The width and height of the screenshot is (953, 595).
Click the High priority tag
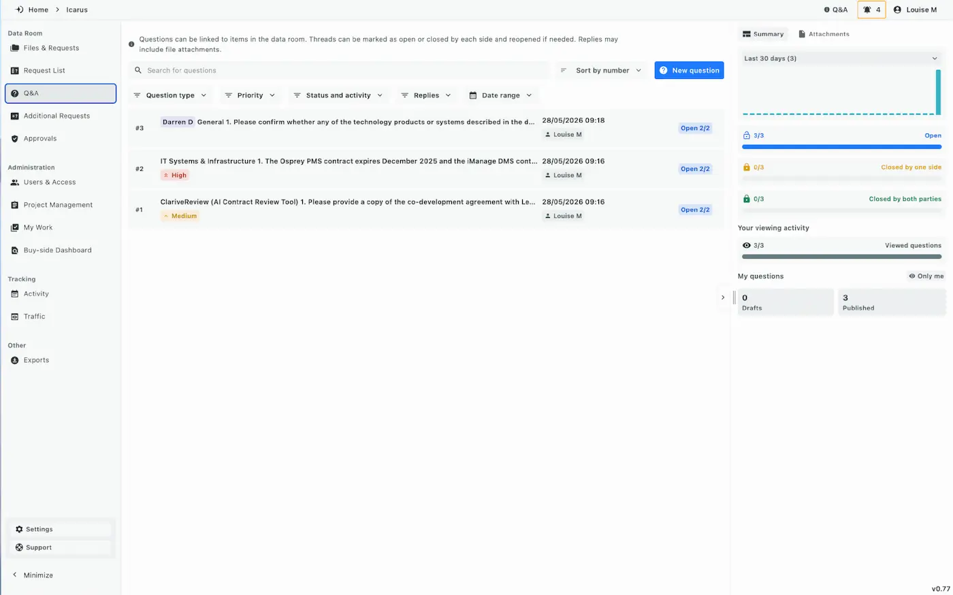(175, 175)
